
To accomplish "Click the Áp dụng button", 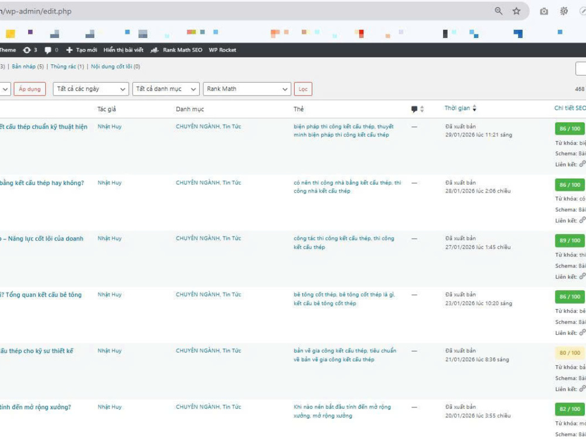I will coord(29,89).
